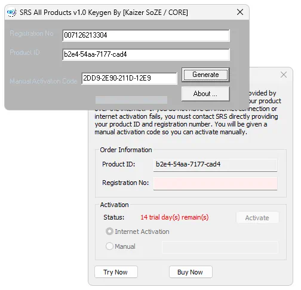The height and width of the screenshot is (290, 301).
Task: Click the 'Registration No:' label in activation dialog
Action: tap(125, 183)
